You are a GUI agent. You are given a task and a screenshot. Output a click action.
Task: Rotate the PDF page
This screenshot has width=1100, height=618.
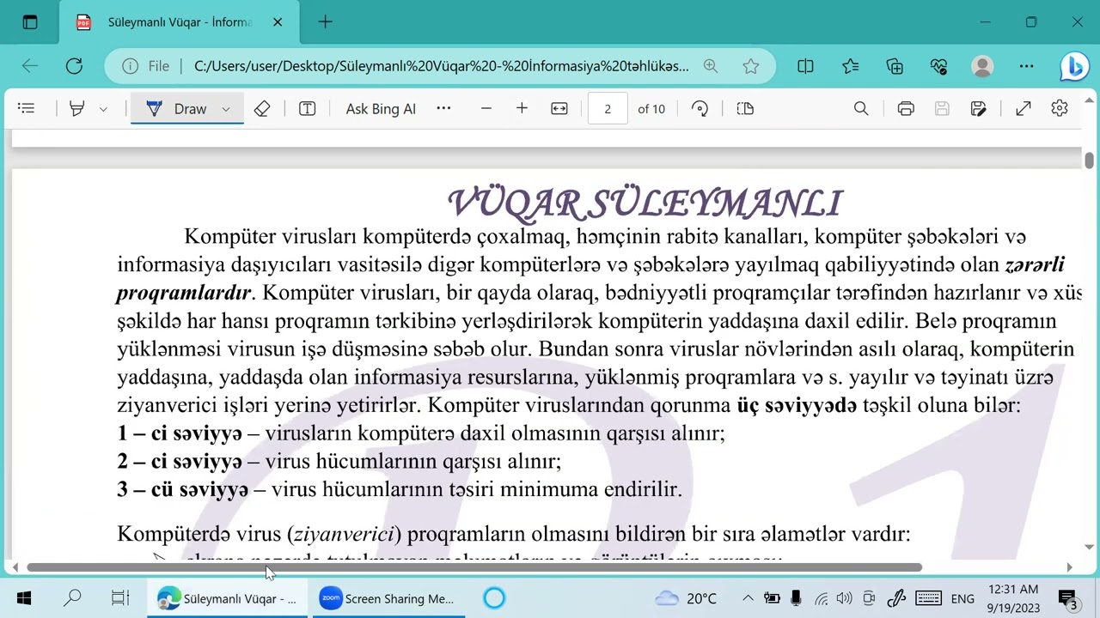click(x=700, y=108)
